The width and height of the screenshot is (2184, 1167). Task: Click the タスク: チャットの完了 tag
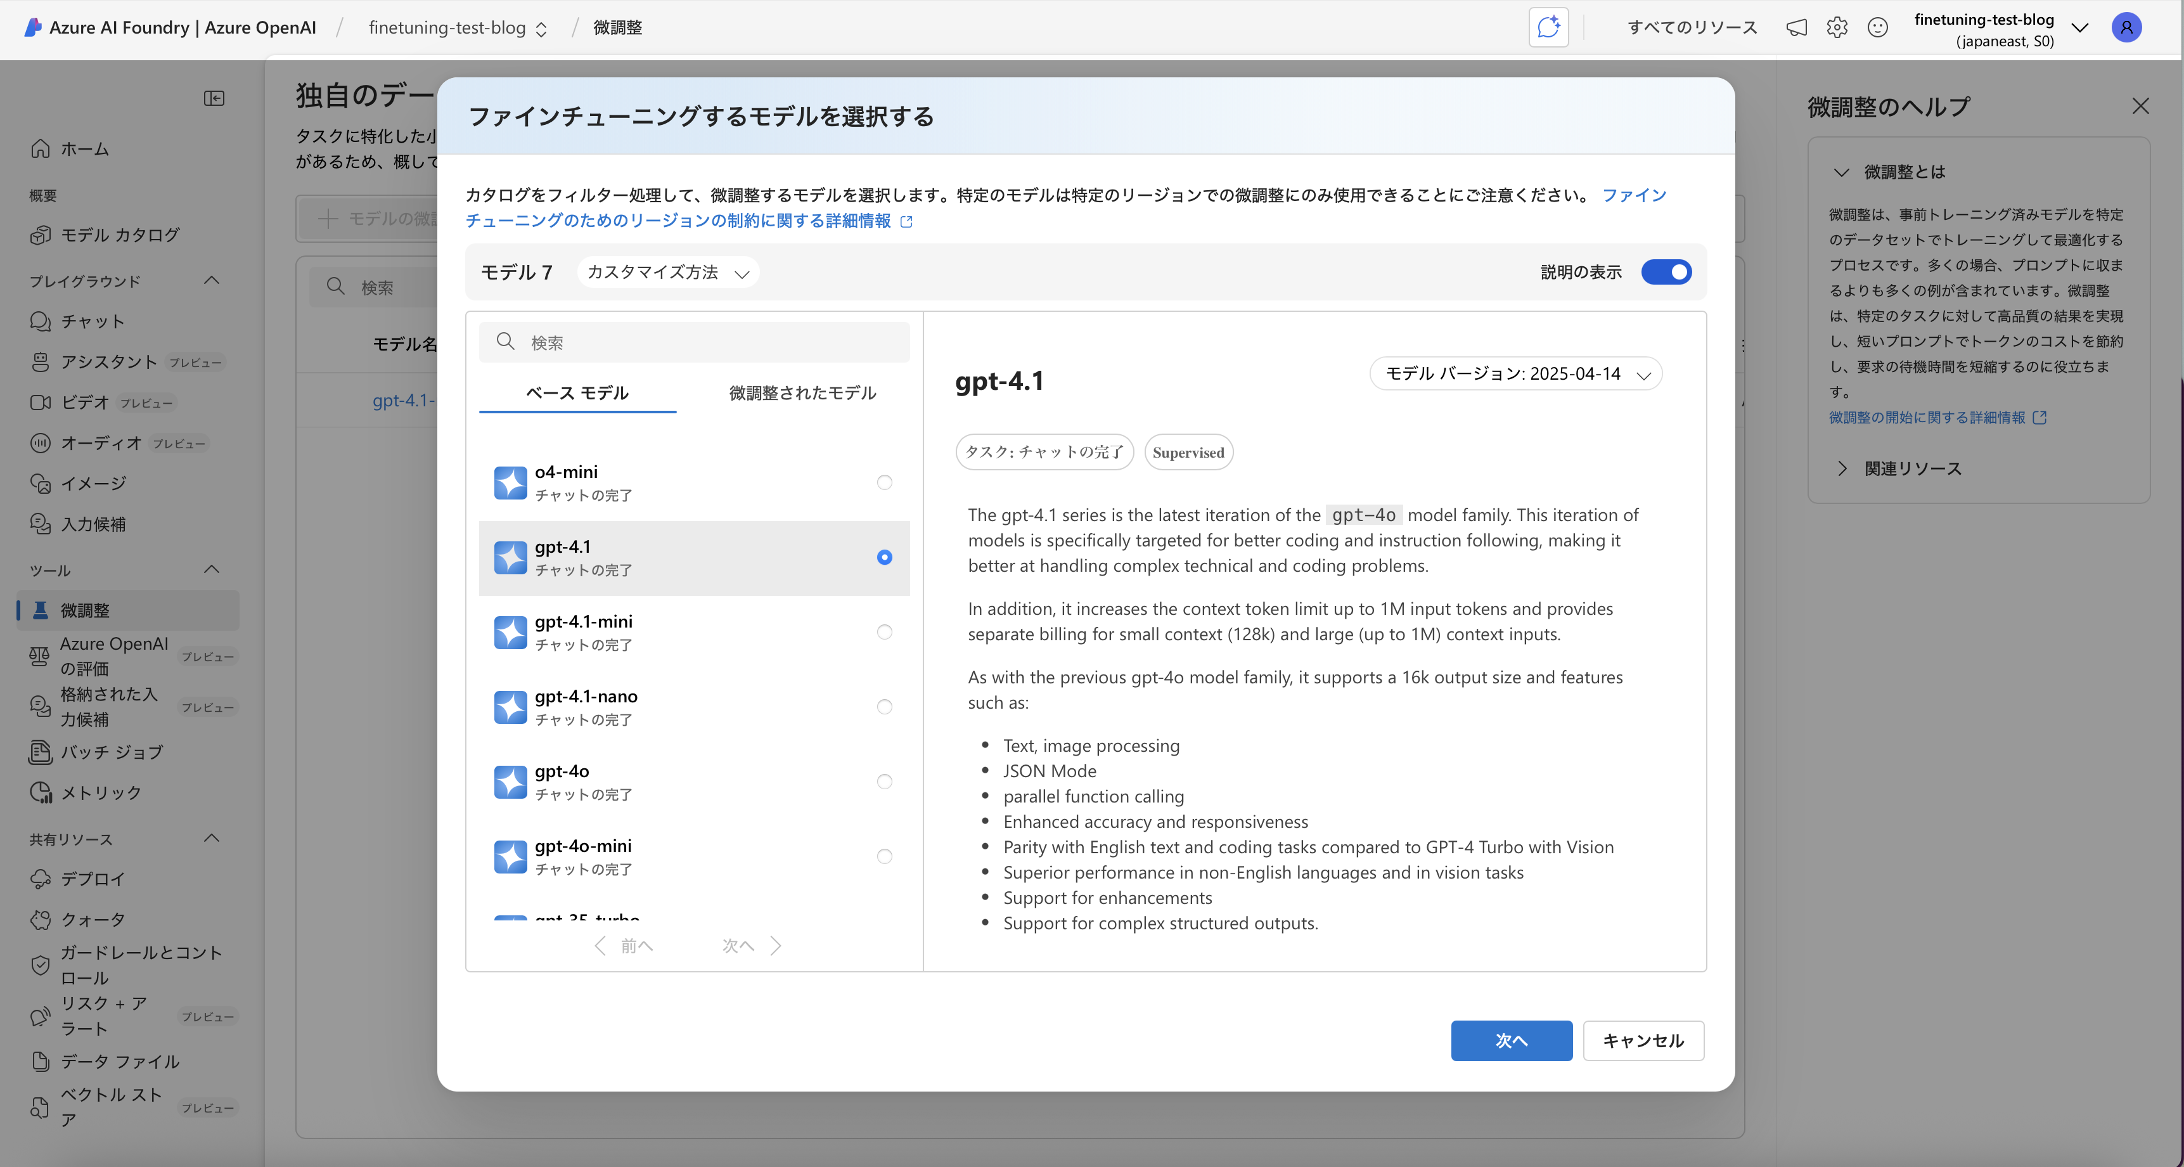1044,453
